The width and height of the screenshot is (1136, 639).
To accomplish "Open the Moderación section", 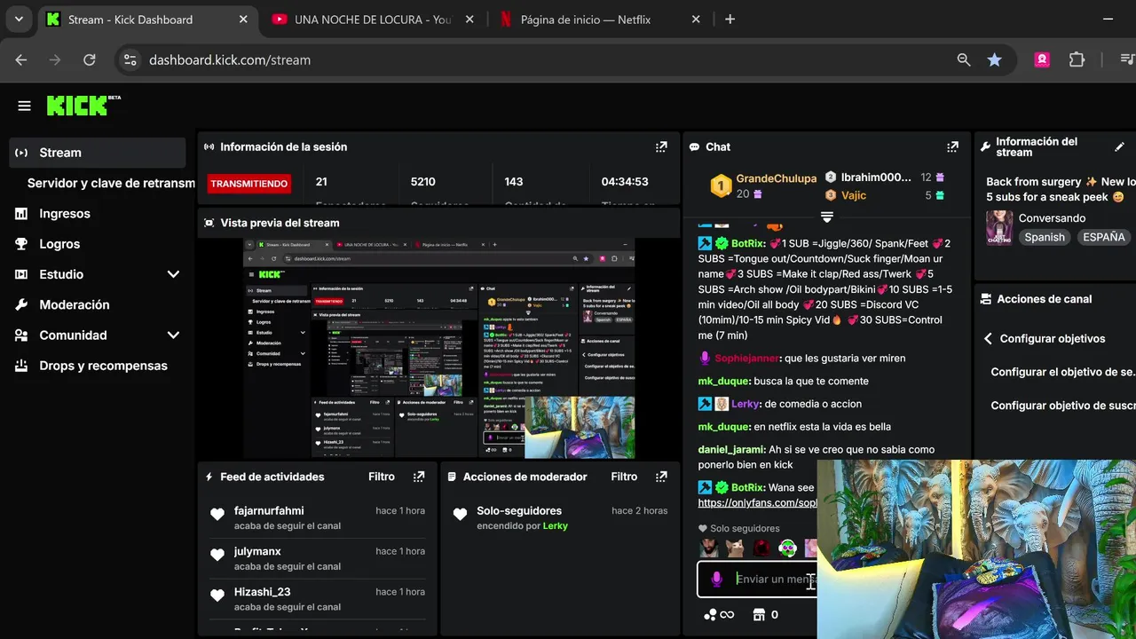I will 74,304.
